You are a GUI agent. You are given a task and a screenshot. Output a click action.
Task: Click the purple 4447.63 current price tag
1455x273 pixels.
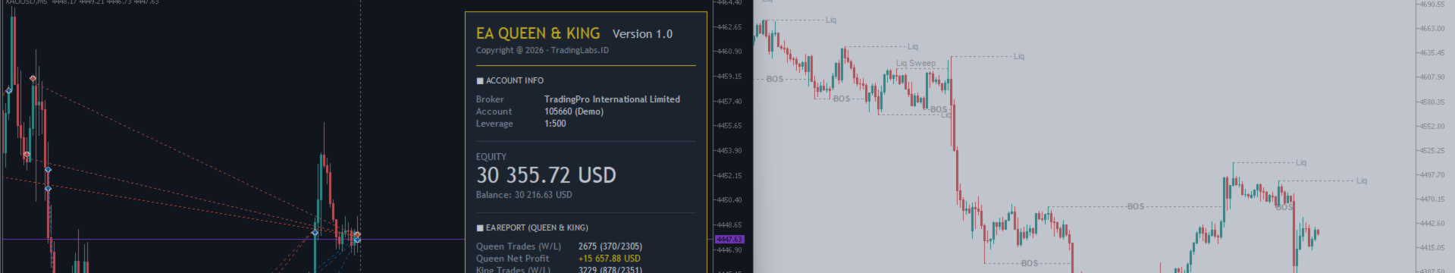729,239
